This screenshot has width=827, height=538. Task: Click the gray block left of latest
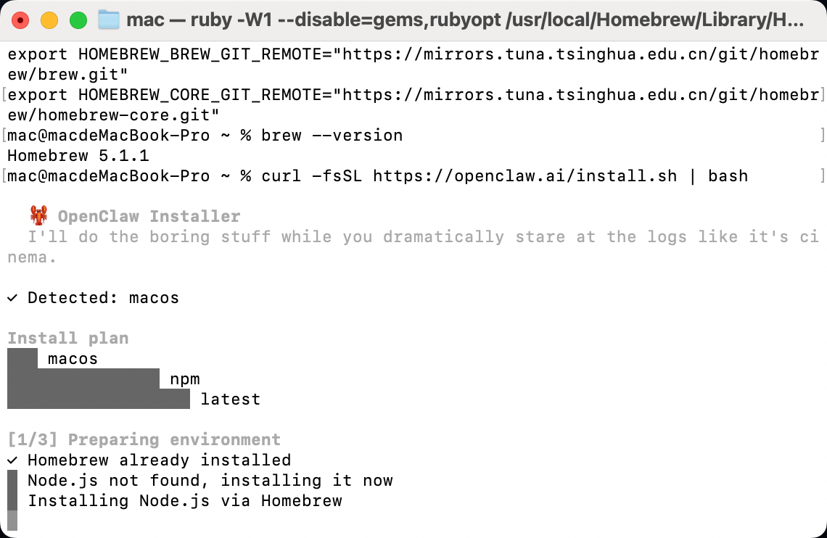99,399
